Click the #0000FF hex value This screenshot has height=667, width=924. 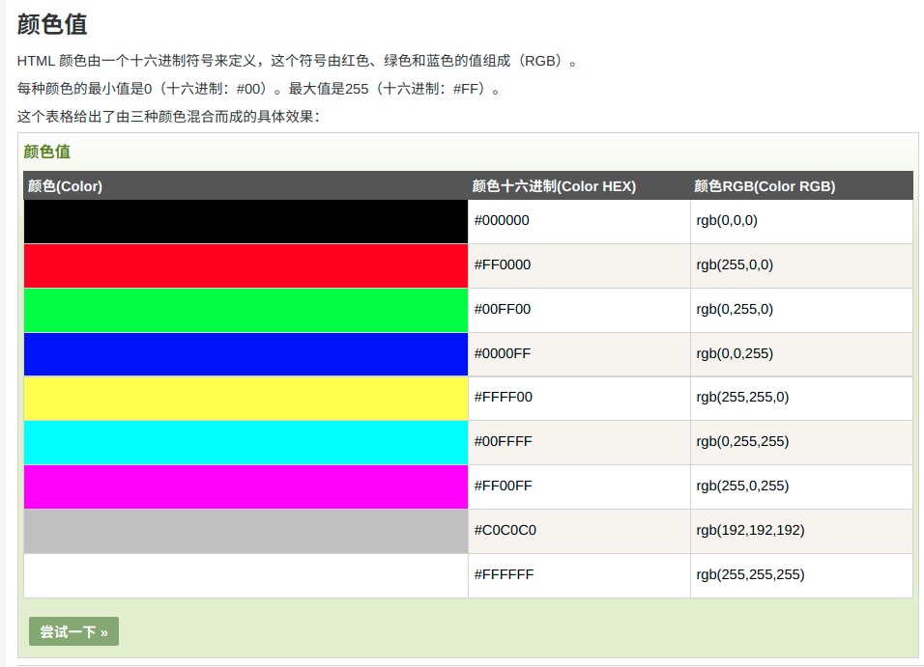point(503,353)
